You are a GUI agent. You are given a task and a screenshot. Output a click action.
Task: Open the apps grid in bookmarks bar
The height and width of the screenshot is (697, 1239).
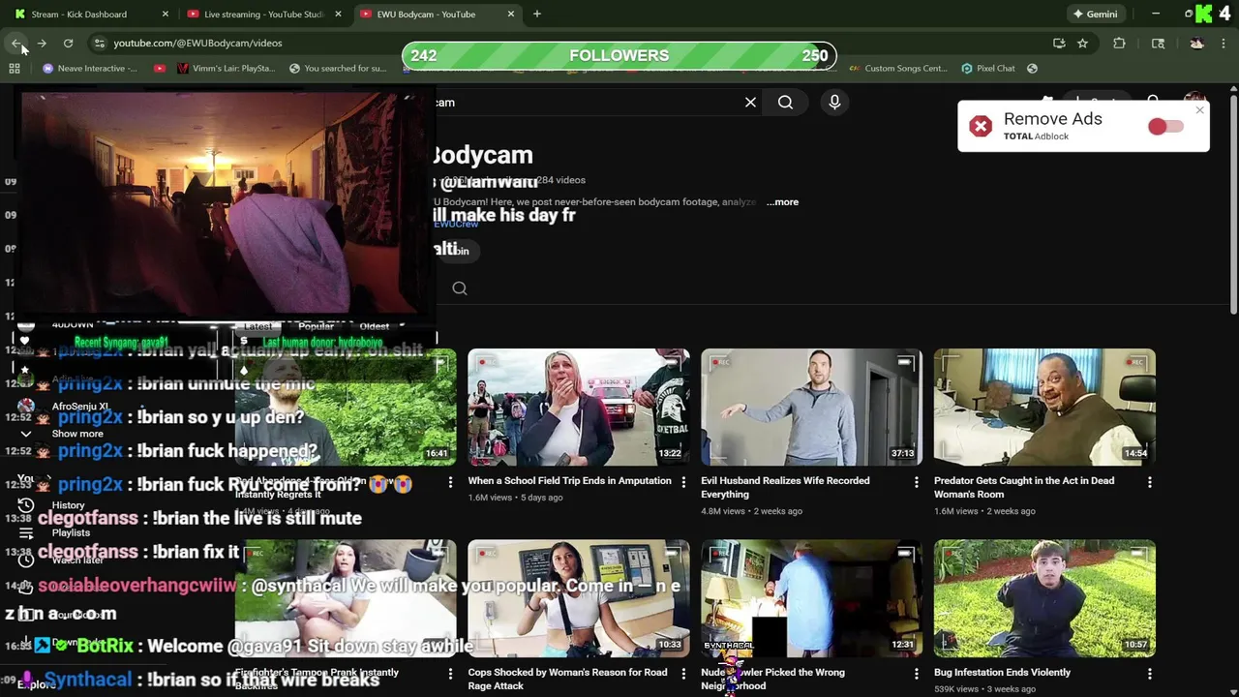point(15,68)
